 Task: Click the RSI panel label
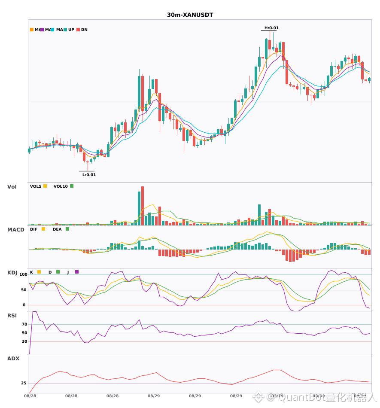pyautogui.click(x=12, y=316)
